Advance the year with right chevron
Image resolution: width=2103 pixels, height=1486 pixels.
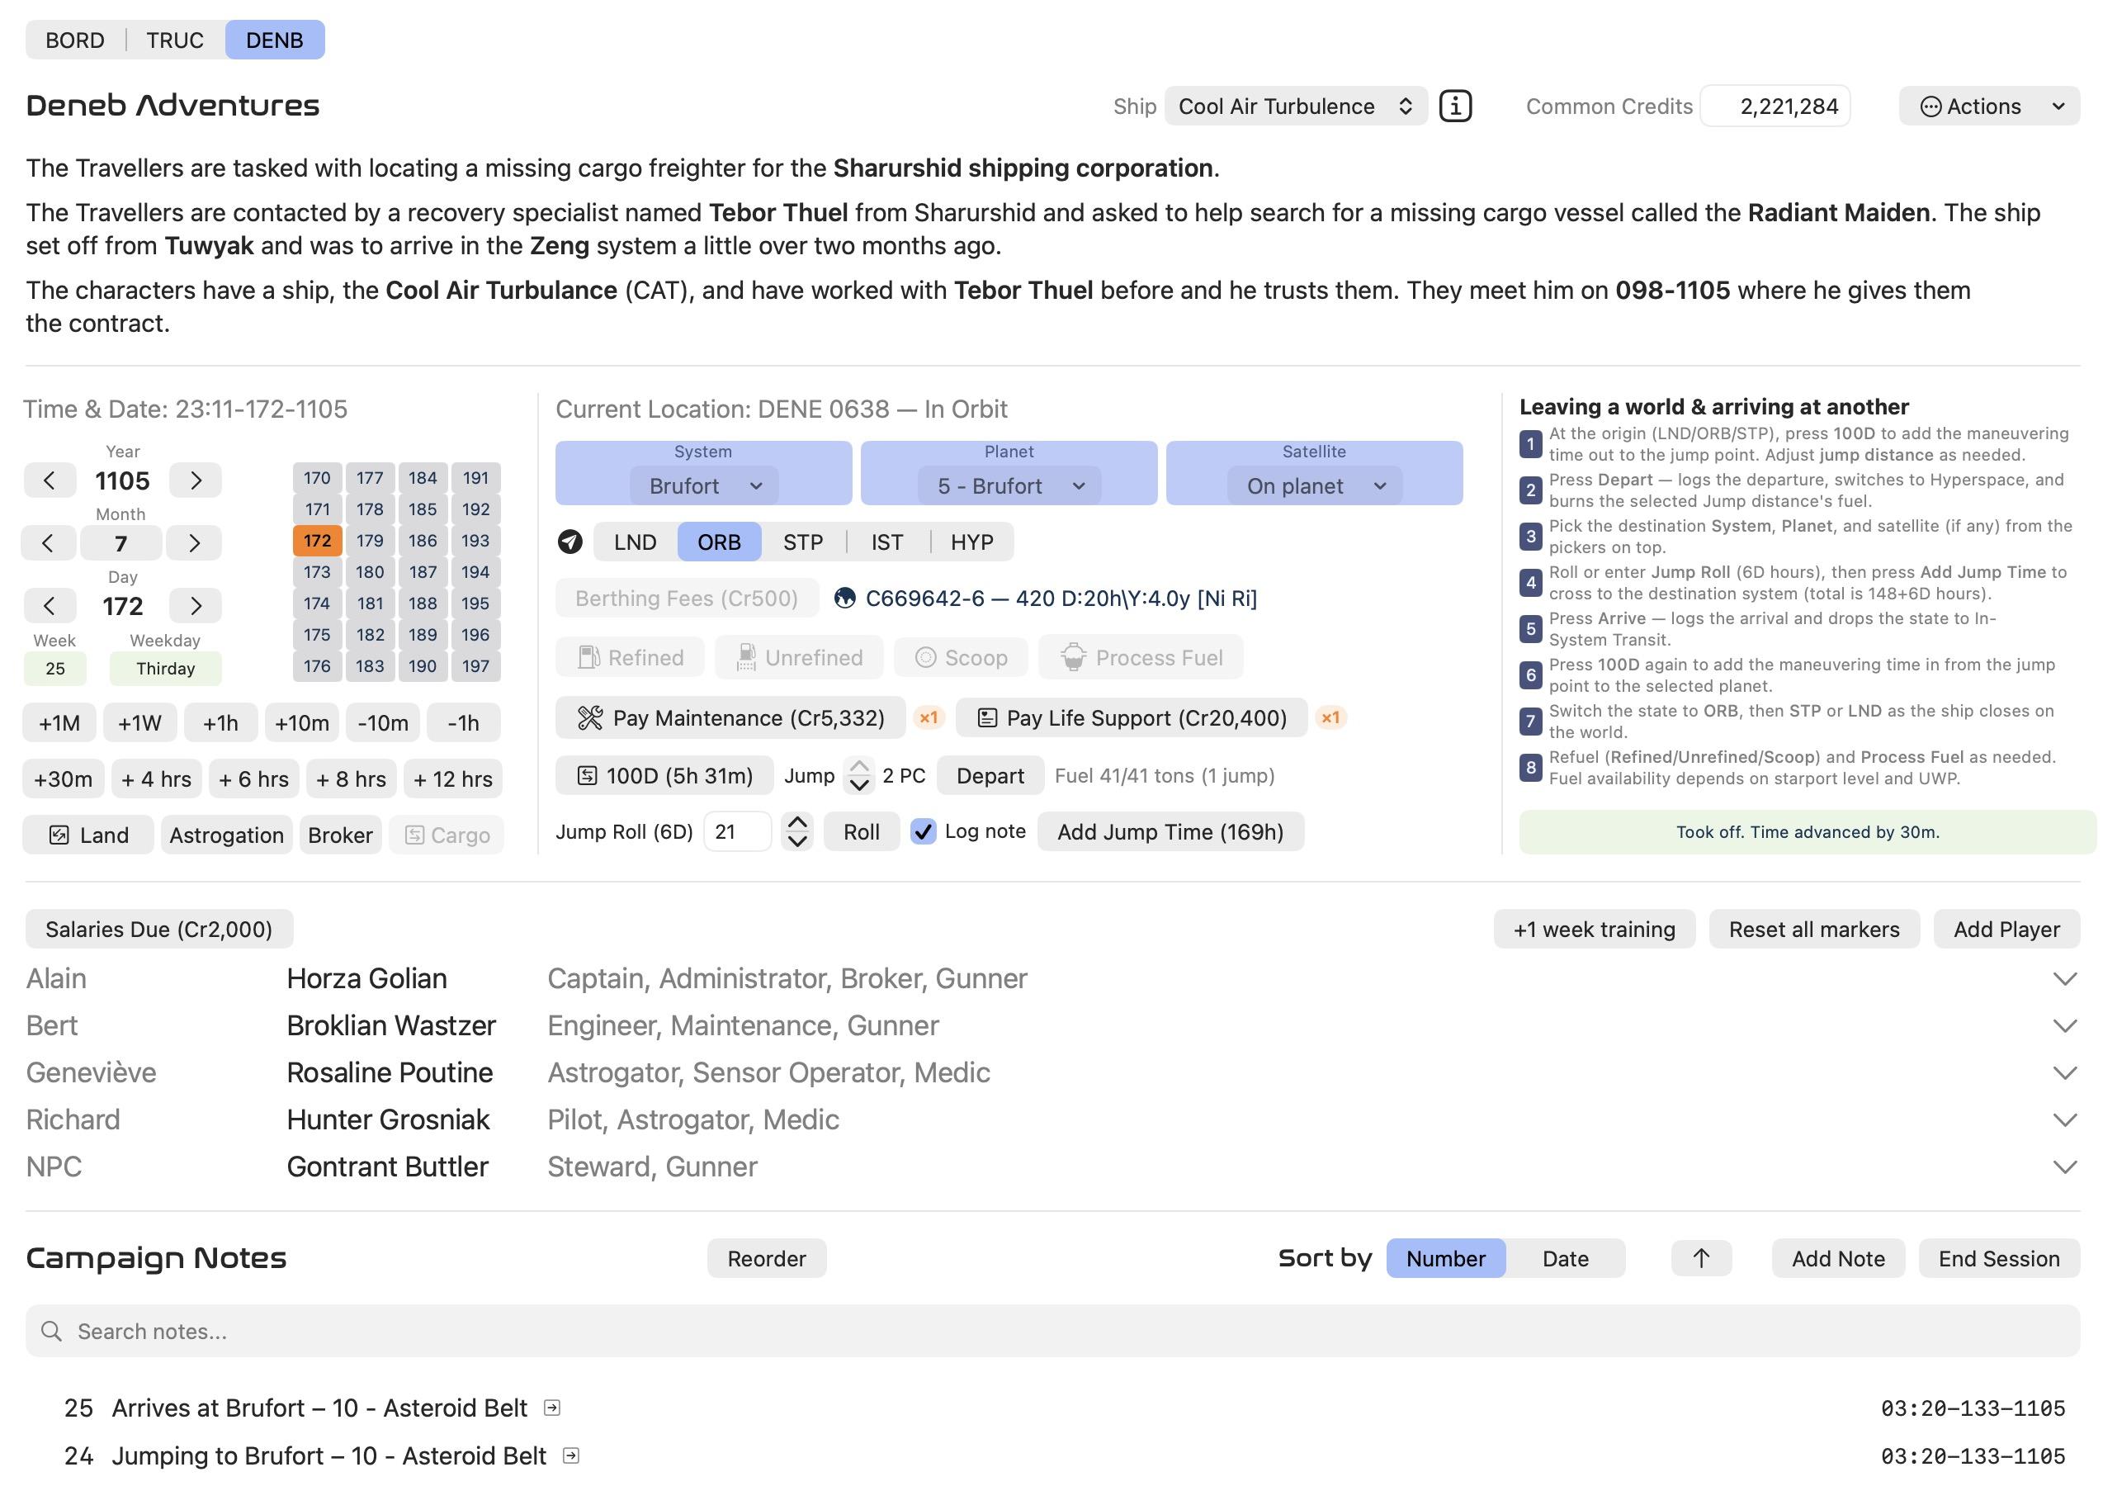[x=196, y=480]
